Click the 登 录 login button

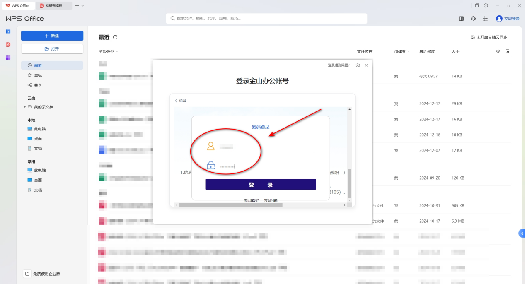click(261, 185)
